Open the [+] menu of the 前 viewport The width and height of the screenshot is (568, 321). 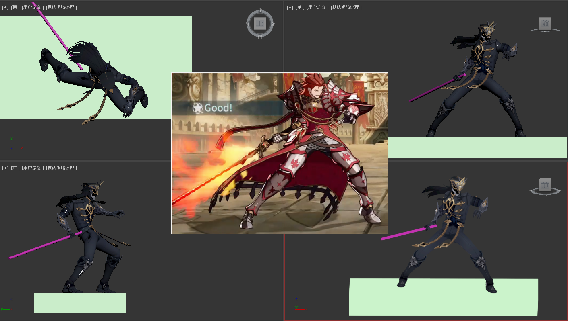pos(290,7)
